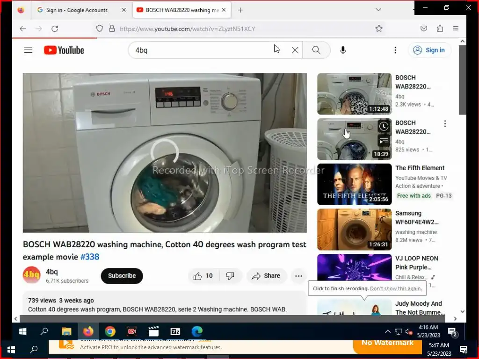Viewport: 479px width, 359px height.
Task: Close the Google Accounts tab
Action: click(x=123, y=10)
